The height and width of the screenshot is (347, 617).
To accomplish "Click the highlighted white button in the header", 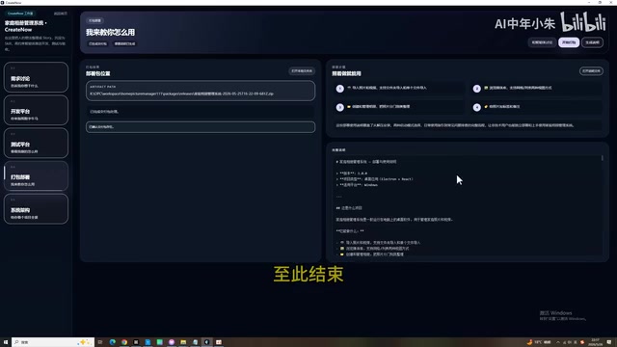I will (x=569, y=42).
